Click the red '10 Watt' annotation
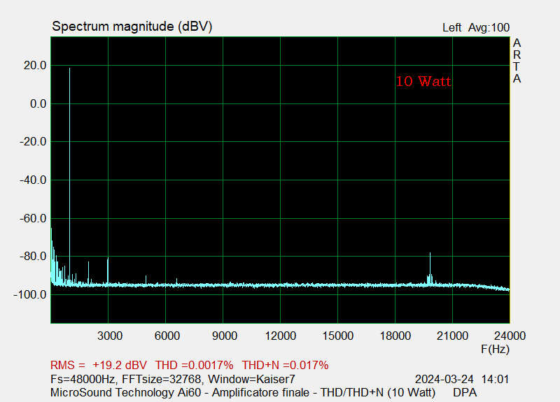 (423, 81)
